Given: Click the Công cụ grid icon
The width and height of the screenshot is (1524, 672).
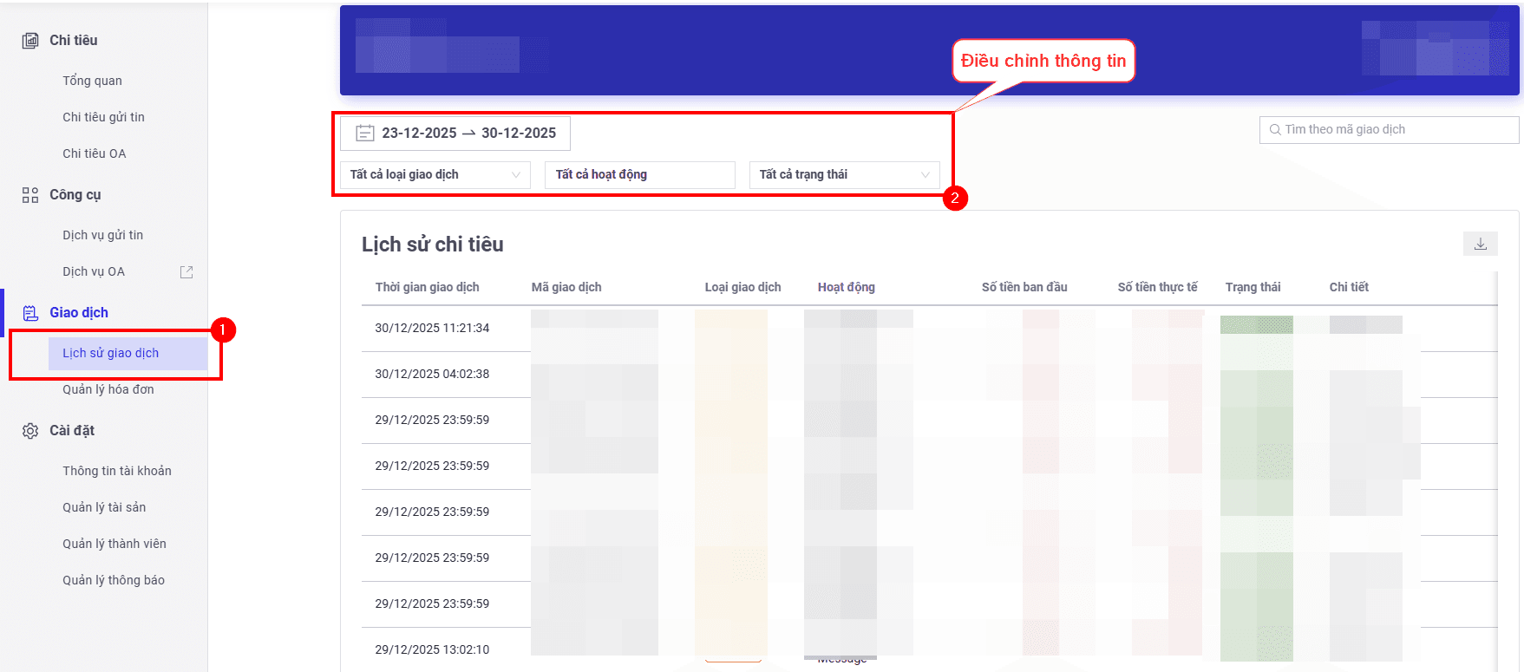Looking at the screenshot, I should click(30, 195).
